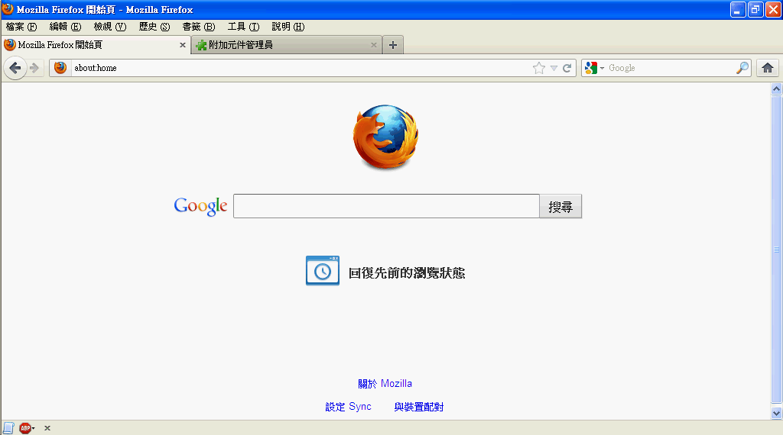783x435 pixels.
Task: Click the Adblock Plus ABP icon
Action: click(x=24, y=428)
